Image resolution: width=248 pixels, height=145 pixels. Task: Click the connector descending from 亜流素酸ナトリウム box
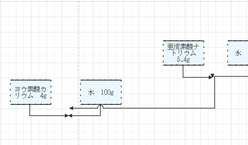183,71
